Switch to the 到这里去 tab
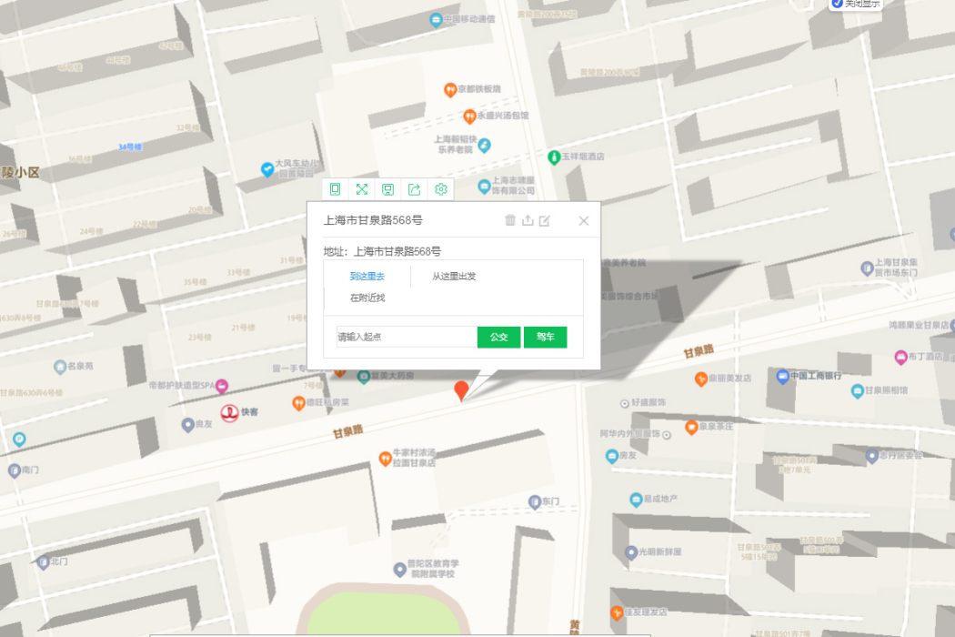 (x=367, y=276)
